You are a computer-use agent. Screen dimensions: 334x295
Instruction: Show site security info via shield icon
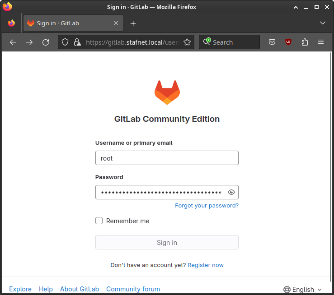click(x=65, y=42)
